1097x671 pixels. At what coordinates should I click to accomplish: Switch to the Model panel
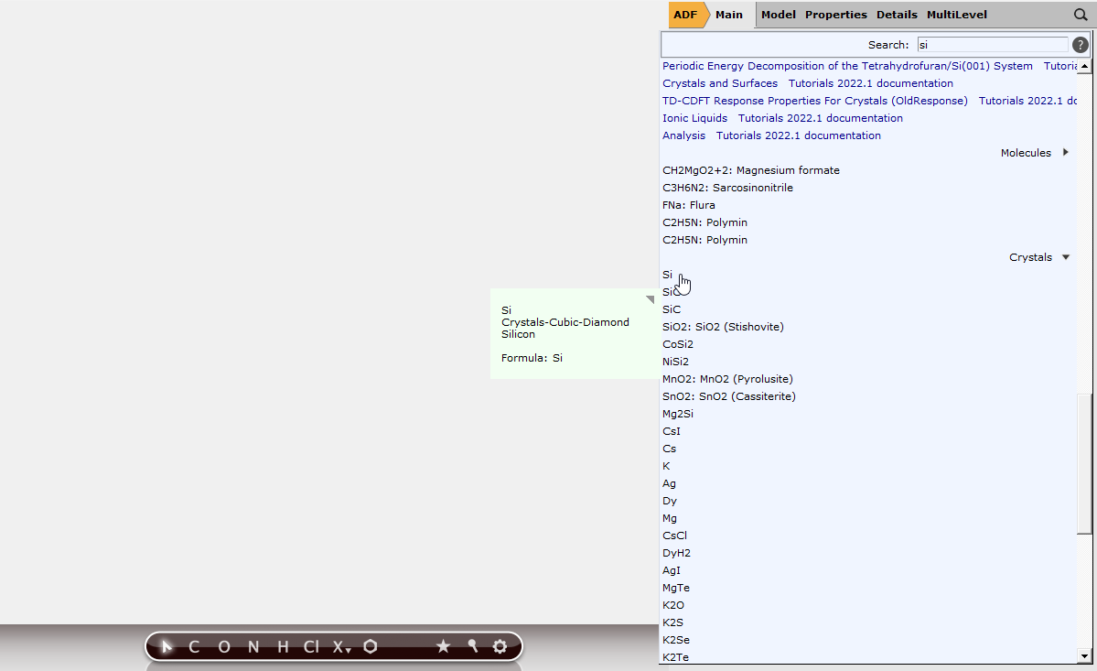(x=778, y=15)
